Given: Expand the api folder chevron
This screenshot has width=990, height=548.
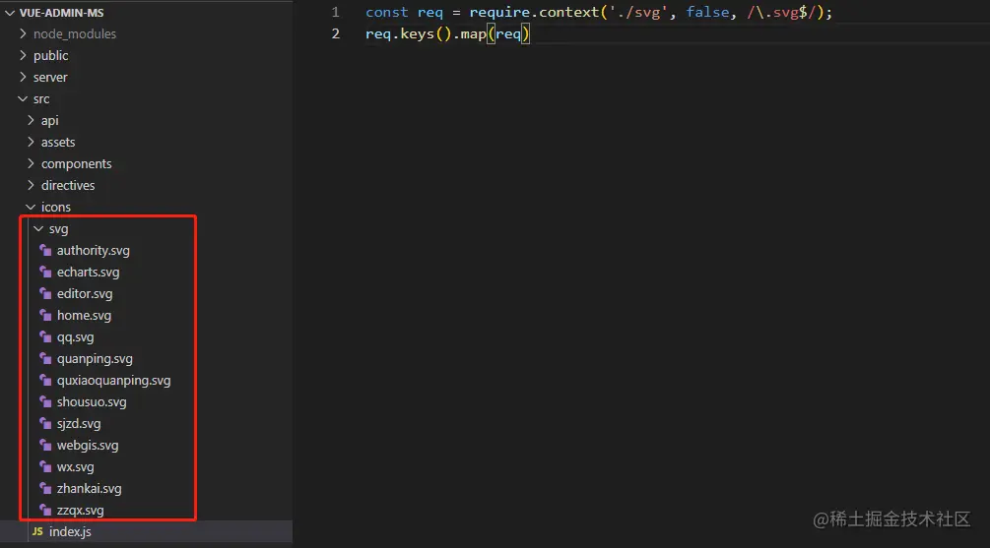Looking at the screenshot, I should [x=31, y=120].
